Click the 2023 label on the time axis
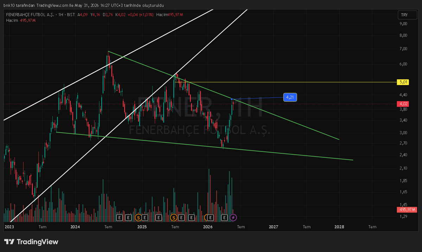Viewport: 422px width, 252px height. (x=9, y=227)
